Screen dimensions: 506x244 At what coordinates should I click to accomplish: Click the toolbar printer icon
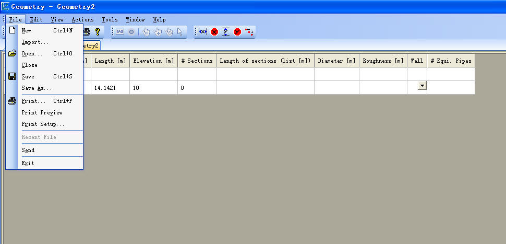(87, 32)
